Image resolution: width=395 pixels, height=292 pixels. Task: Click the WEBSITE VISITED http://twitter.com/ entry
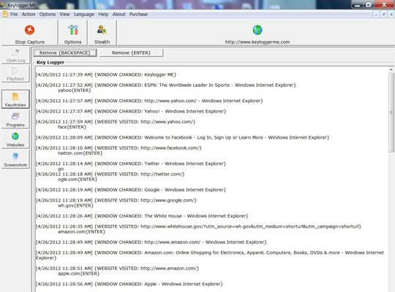point(110,174)
